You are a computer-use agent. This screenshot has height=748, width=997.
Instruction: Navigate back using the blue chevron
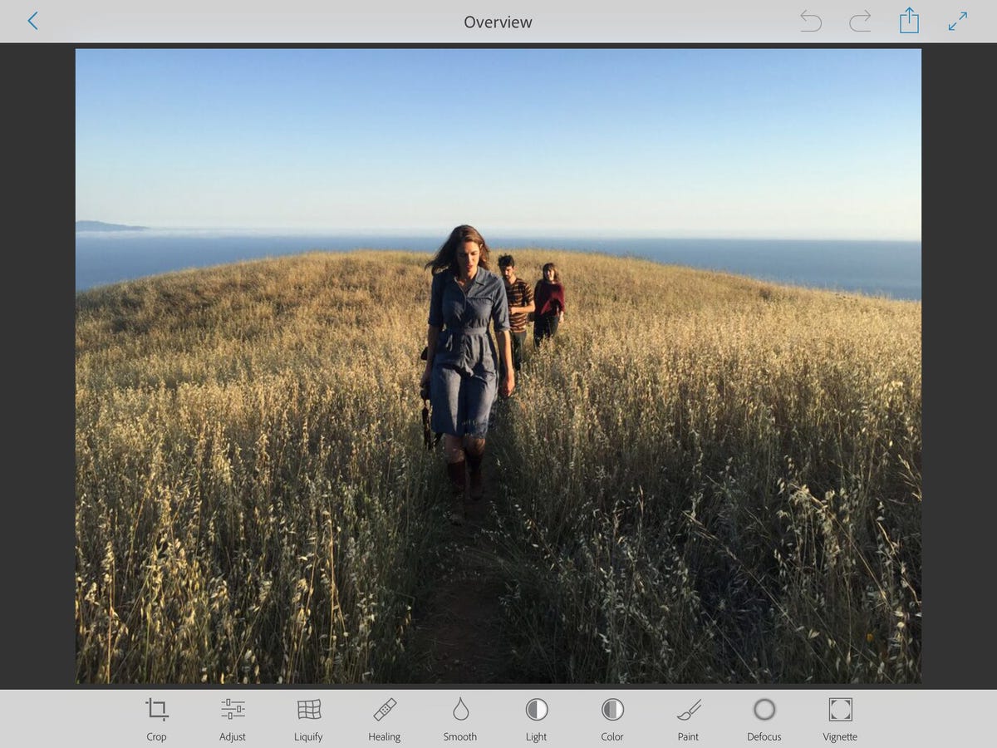tap(33, 20)
